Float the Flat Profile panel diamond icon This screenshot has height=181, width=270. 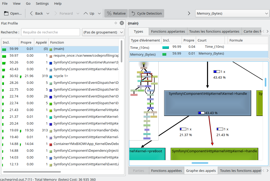(x=116, y=23)
